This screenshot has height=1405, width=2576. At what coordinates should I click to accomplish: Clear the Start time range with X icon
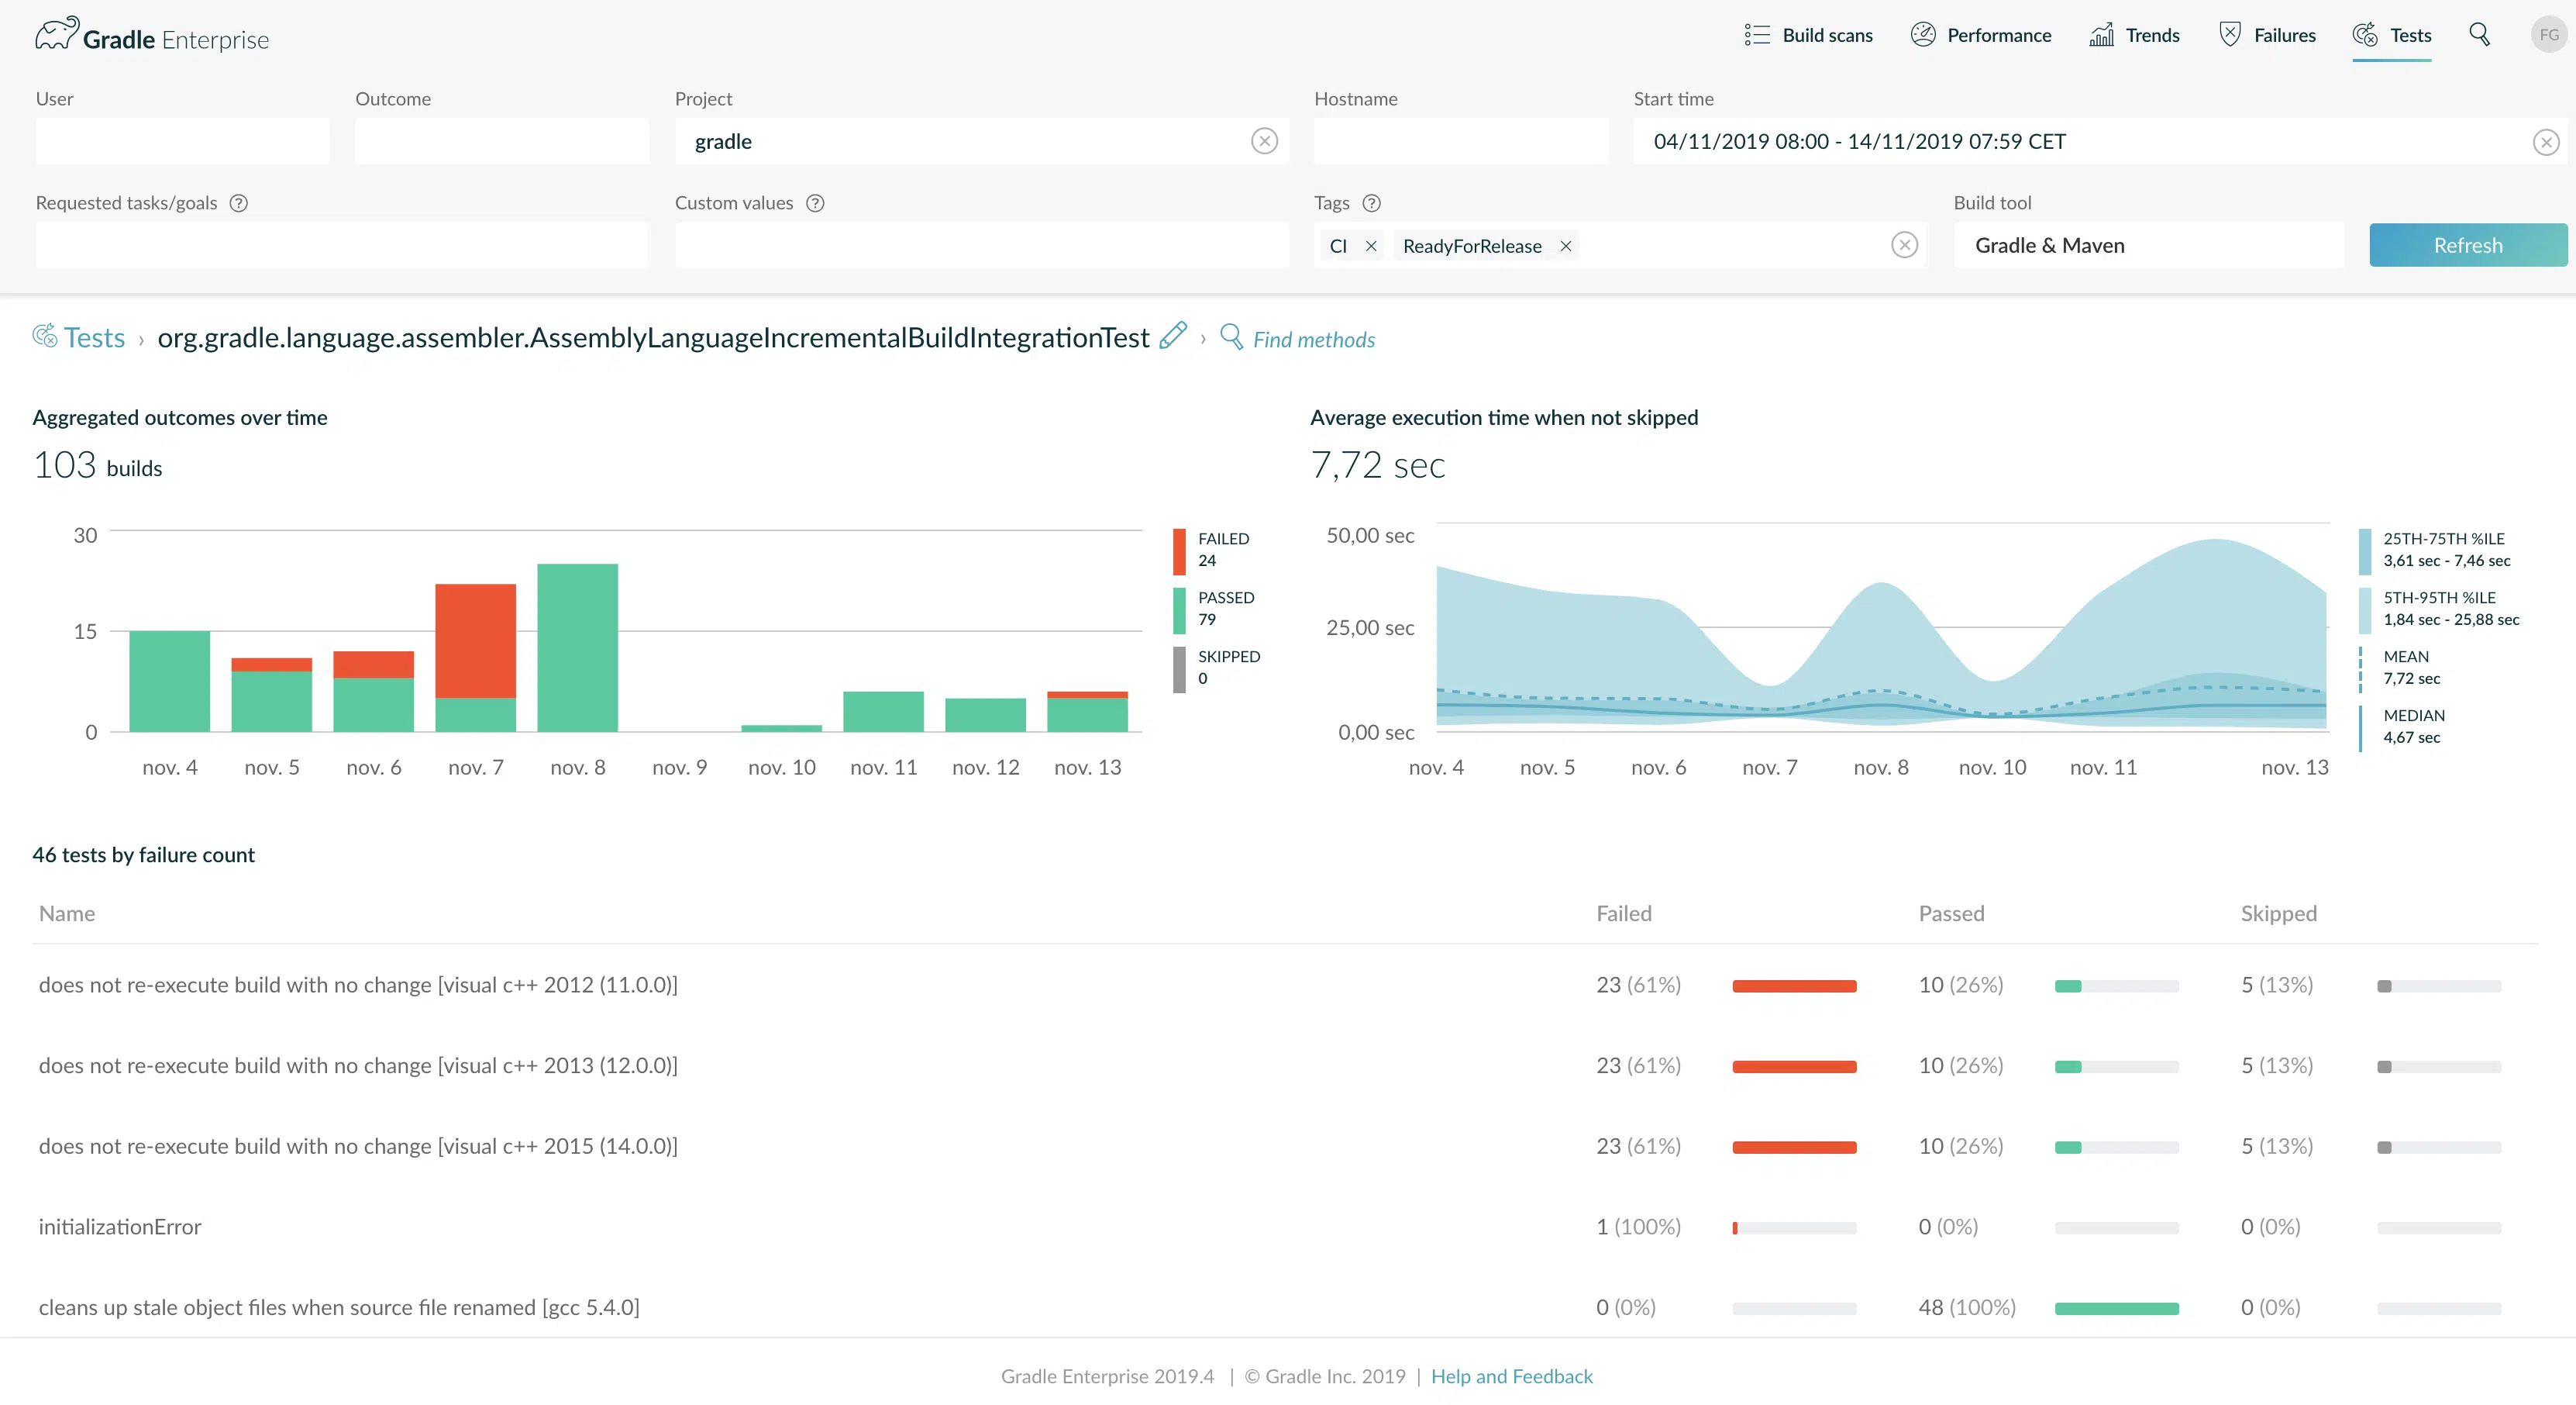2546,142
